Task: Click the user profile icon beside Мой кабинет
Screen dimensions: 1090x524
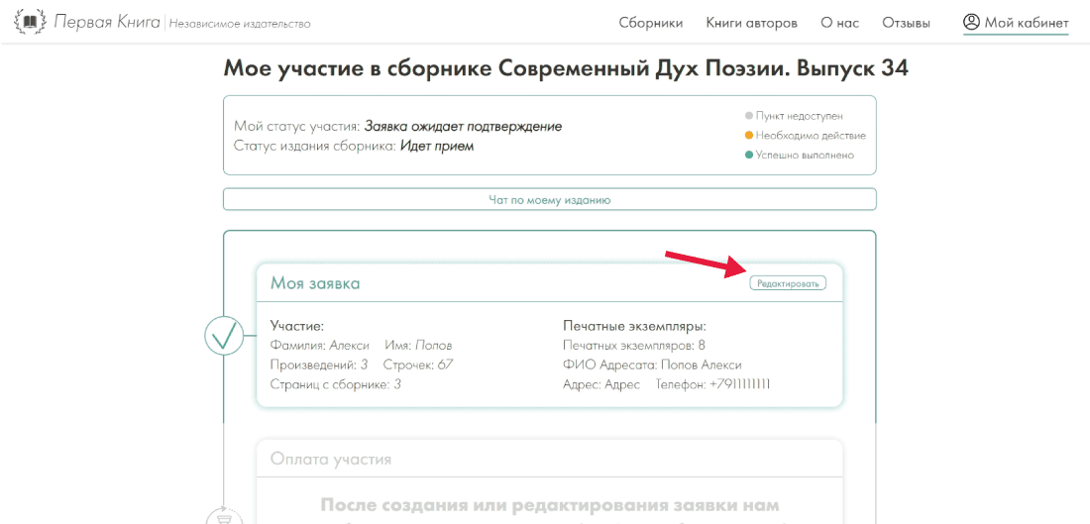Action: tap(971, 22)
